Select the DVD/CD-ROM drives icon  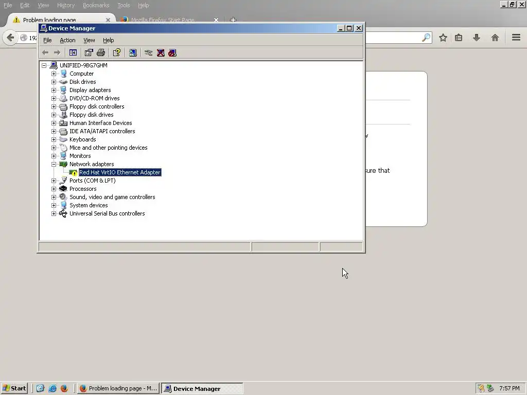(x=63, y=98)
